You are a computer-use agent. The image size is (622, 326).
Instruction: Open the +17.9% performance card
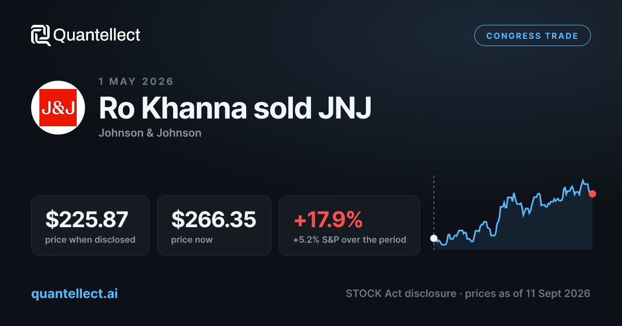(349, 226)
